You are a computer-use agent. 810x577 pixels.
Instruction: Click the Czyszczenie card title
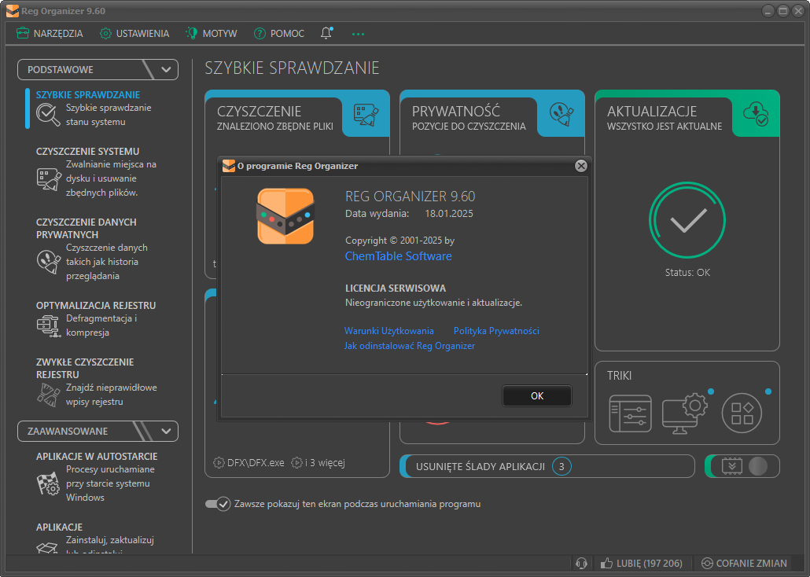pos(259,111)
